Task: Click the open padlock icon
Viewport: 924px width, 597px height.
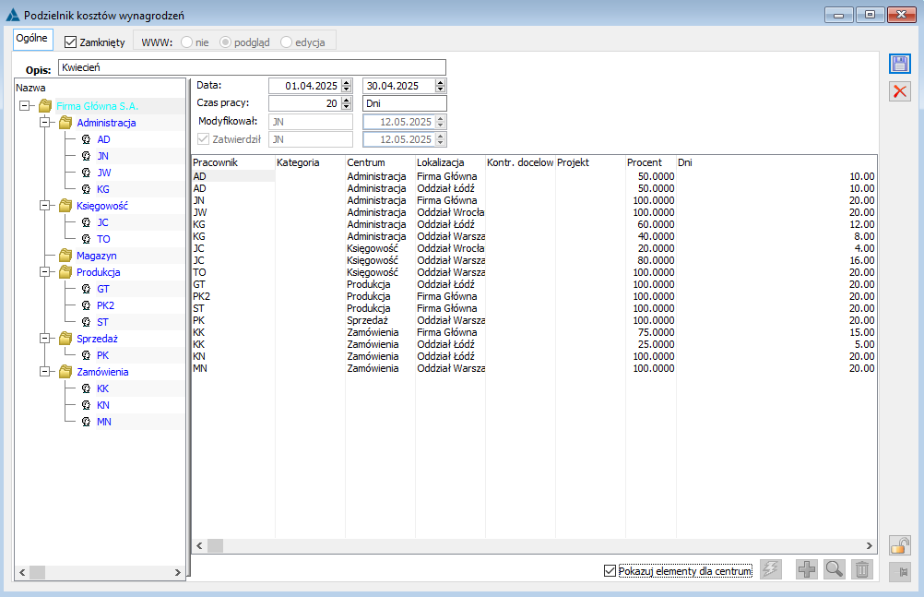Action: pos(900,545)
